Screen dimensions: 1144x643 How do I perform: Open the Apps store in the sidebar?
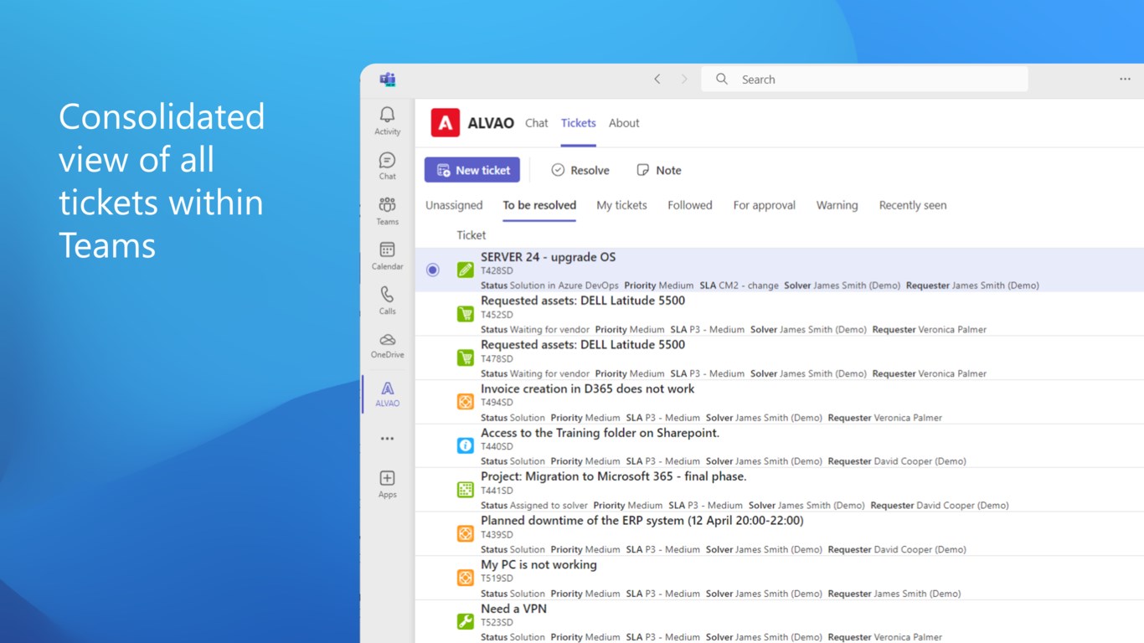point(387,484)
